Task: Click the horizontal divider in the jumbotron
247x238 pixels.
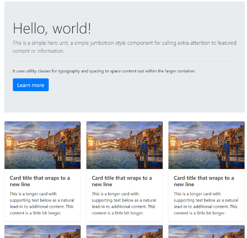Action: click(125, 61)
